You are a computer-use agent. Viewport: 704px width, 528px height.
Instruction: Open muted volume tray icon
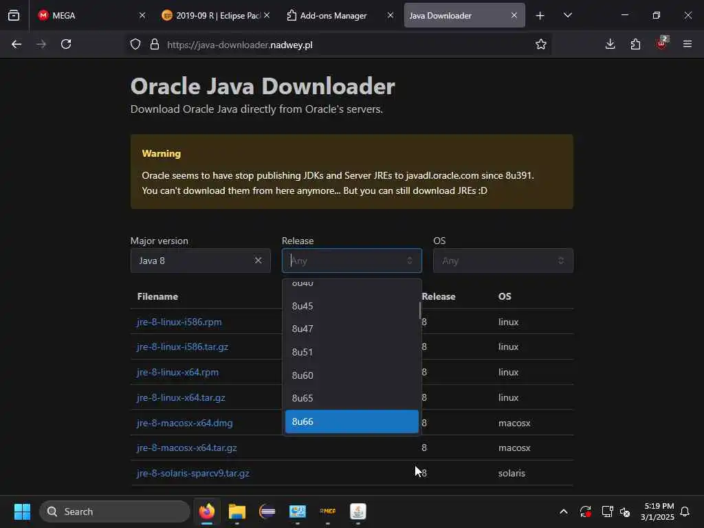pos(625,511)
